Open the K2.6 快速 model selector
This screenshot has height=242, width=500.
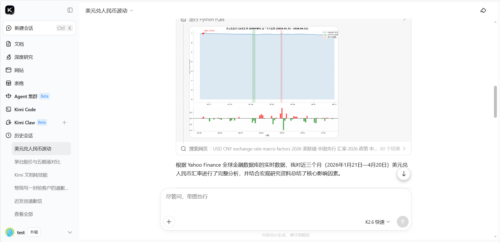click(x=377, y=222)
